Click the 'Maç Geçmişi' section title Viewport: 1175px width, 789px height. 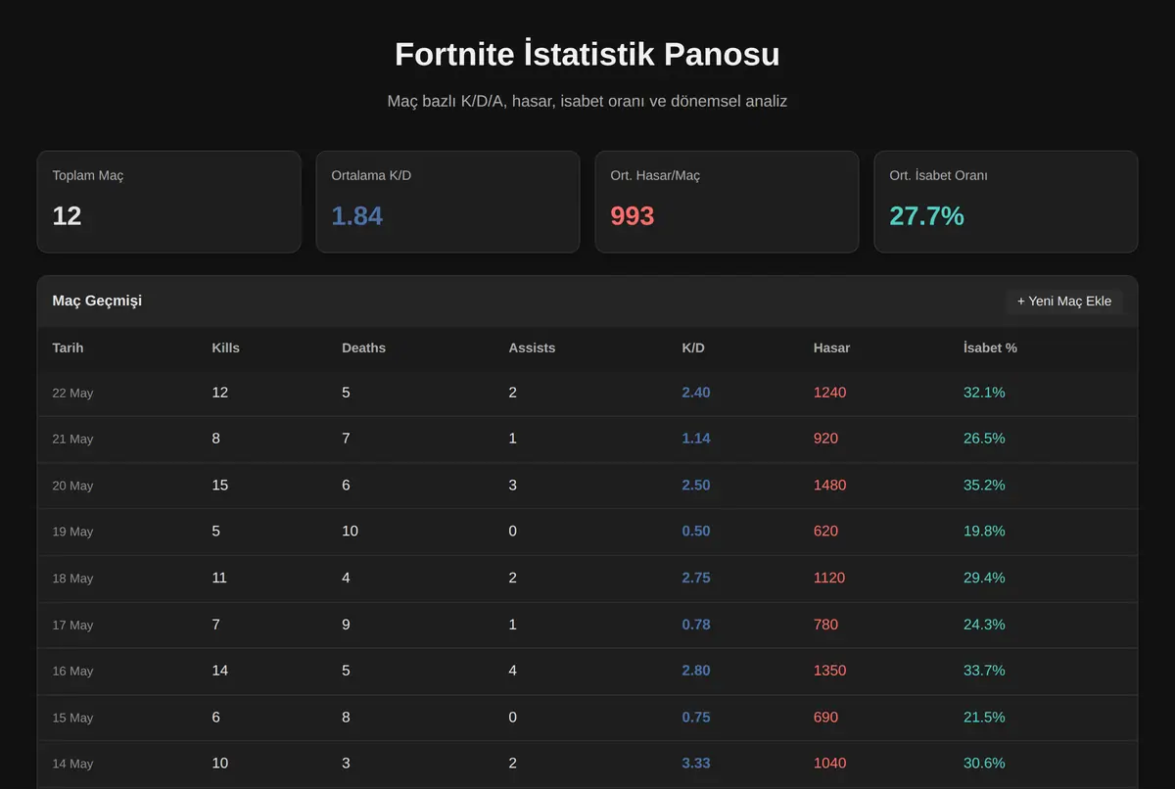(x=97, y=302)
